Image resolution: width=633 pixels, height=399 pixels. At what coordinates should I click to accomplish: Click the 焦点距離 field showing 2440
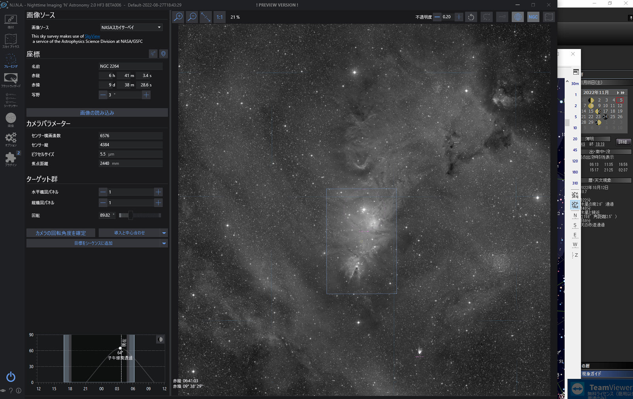(130, 164)
